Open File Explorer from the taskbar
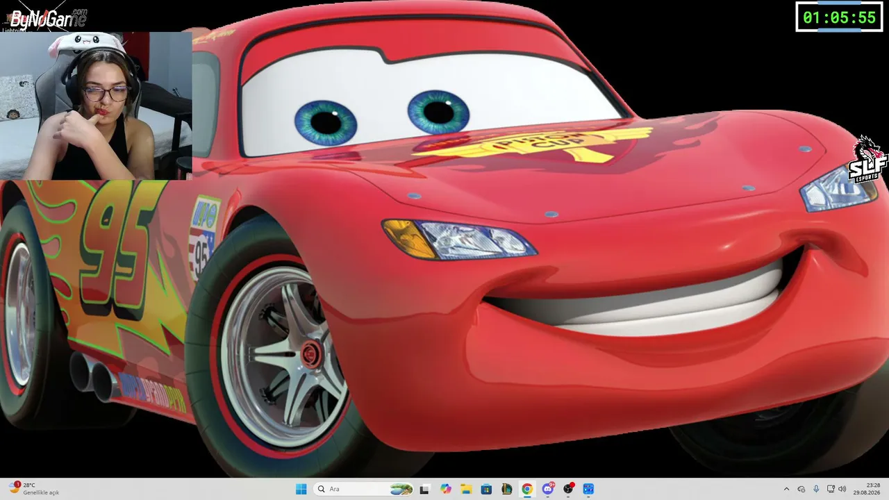Screen dimensions: 889x500 466,489
